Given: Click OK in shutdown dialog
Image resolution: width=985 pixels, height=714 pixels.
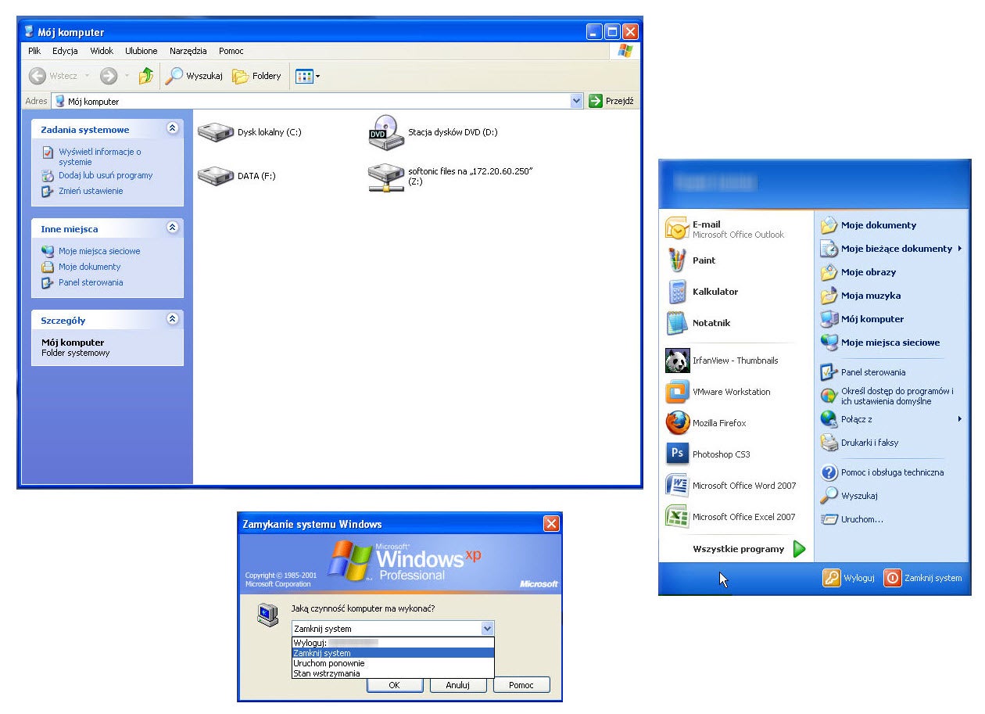Looking at the screenshot, I should [x=395, y=685].
